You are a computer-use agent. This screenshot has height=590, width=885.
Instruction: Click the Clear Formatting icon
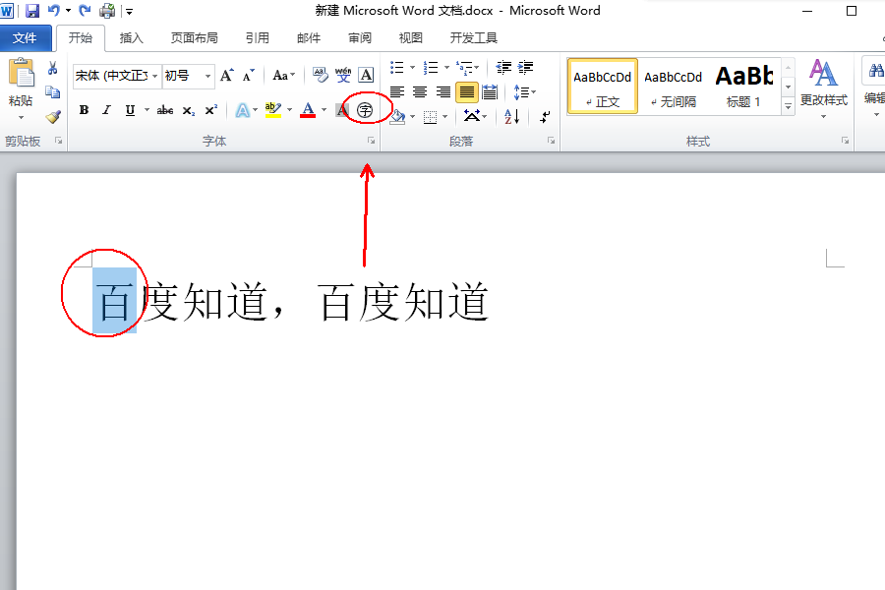click(320, 75)
